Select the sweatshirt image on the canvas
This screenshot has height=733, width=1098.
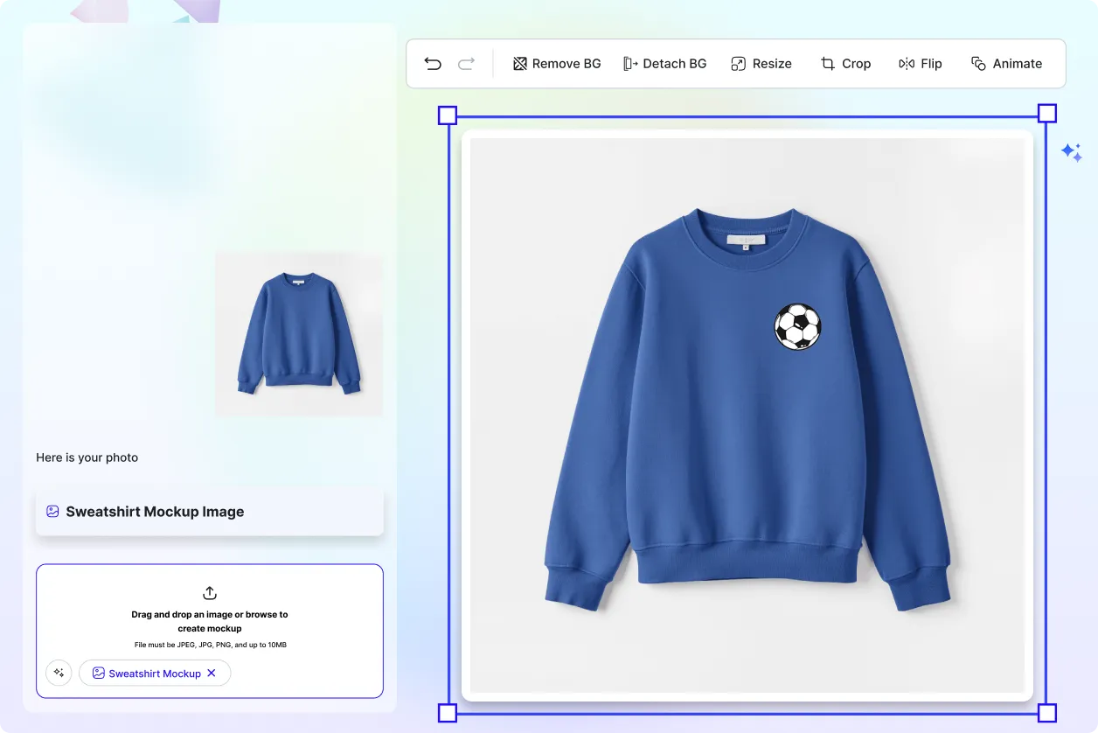[x=747, y=411]
